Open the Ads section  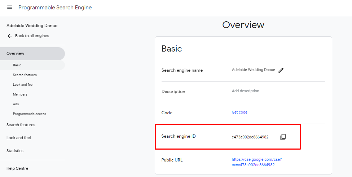16,104
